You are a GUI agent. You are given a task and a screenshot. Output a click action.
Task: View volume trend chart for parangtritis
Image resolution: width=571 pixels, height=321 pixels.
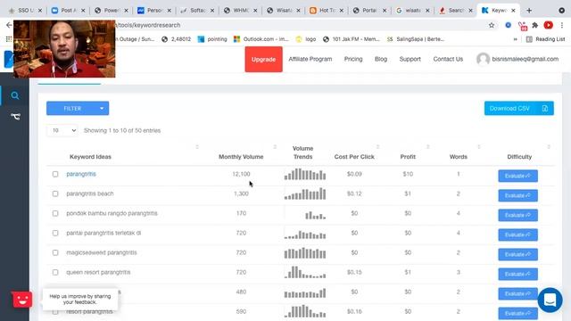click(x=305, y=175)
